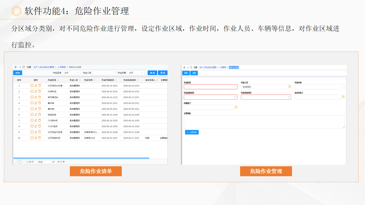Focus the 所属部门 input field

[209, 107]
